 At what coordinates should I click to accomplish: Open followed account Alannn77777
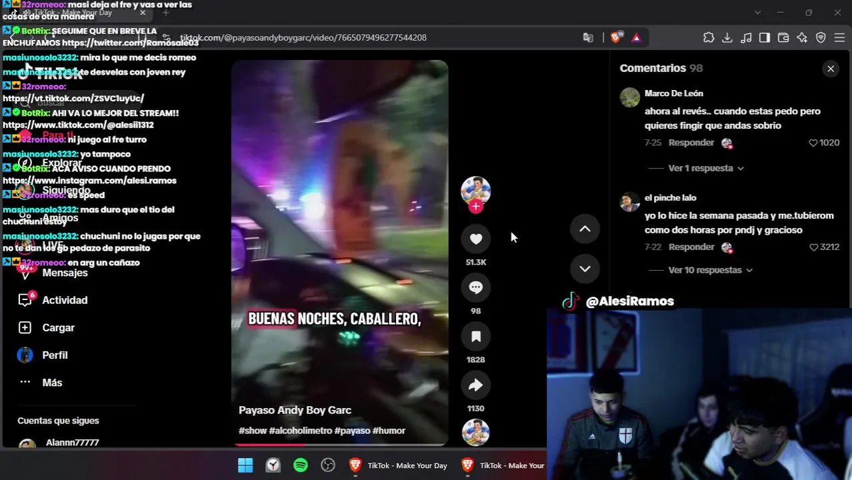point(72,443)
